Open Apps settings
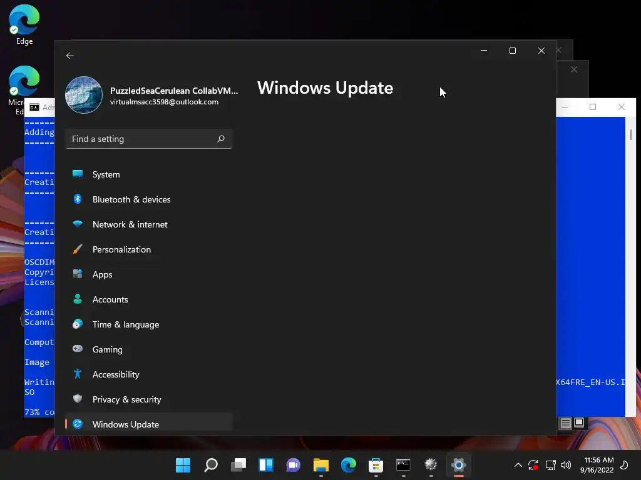This screenshot has width=641, height=480. pyautogui.click(x=149, y=274)
